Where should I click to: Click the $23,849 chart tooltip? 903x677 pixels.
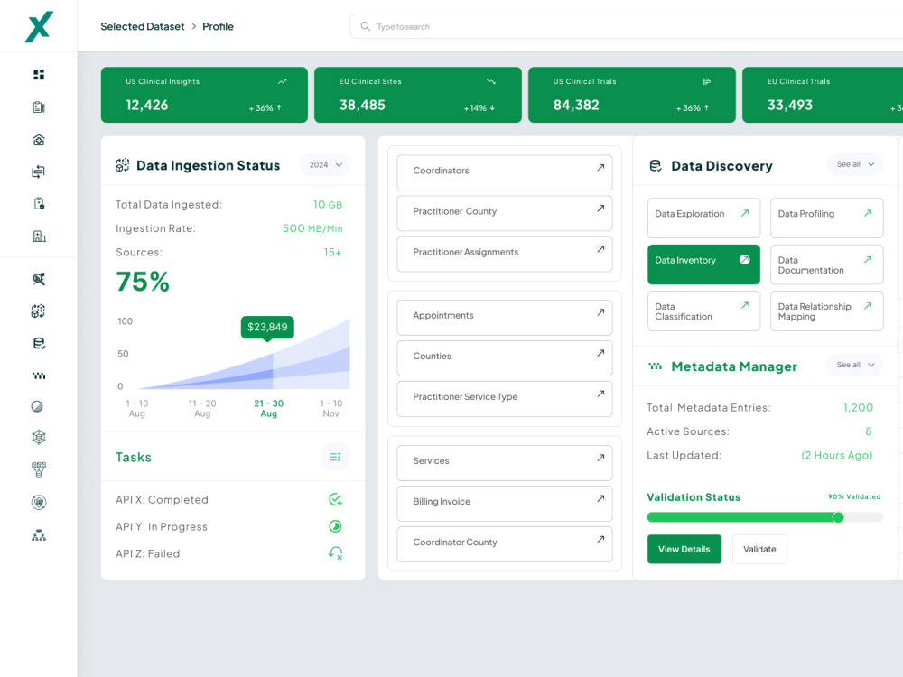(267, 327)
